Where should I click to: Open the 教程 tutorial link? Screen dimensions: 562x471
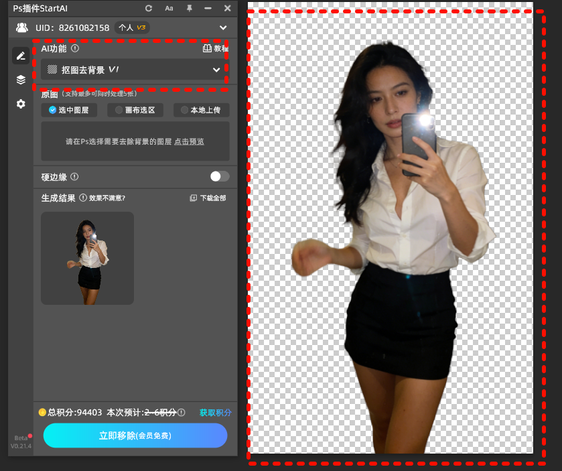[215, 48]
